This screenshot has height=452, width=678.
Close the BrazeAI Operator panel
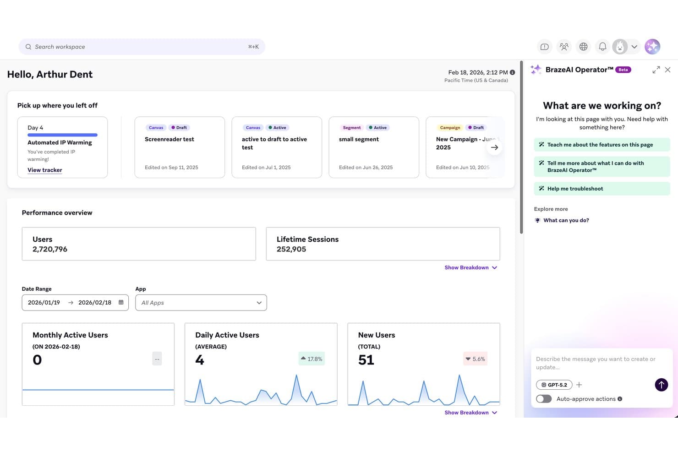tap(667, 70)
